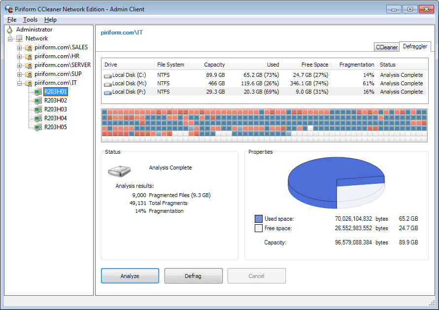Click the R203H04 computer icon
Image resolution: width=439 pixels, height=310 pixels.
tap(38, 118)
